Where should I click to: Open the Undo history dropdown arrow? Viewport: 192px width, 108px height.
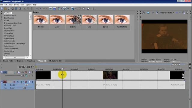click(40, 9)
